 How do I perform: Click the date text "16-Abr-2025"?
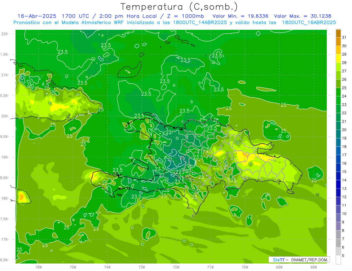pyautogui.click(x=37, y=16)
